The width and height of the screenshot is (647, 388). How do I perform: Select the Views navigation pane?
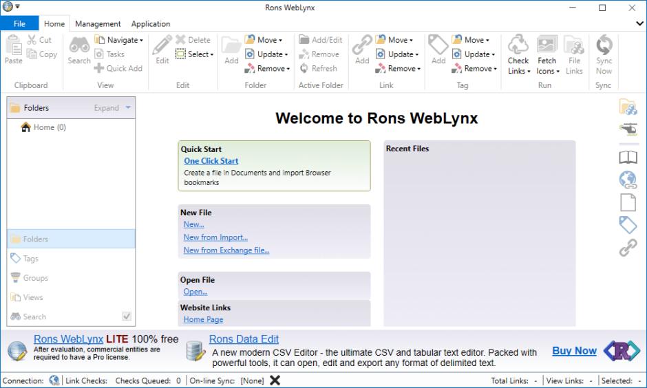point(71,297)
